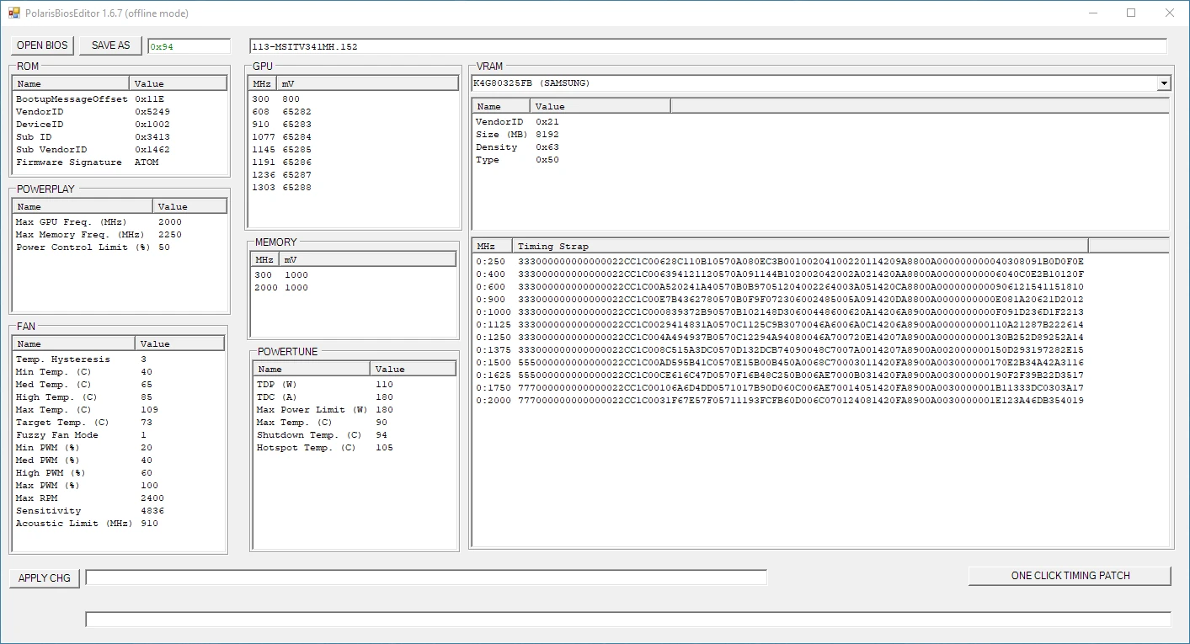The width and height of the screenshot is (1190, 644).
Task: Open the VRAM memory type dropdown arrow
Action: pyautogui.click(x=1164, y=83)
